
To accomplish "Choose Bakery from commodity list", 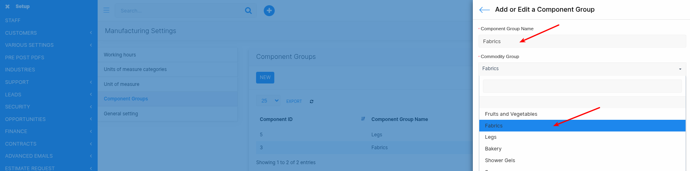I will click(493, 149).
